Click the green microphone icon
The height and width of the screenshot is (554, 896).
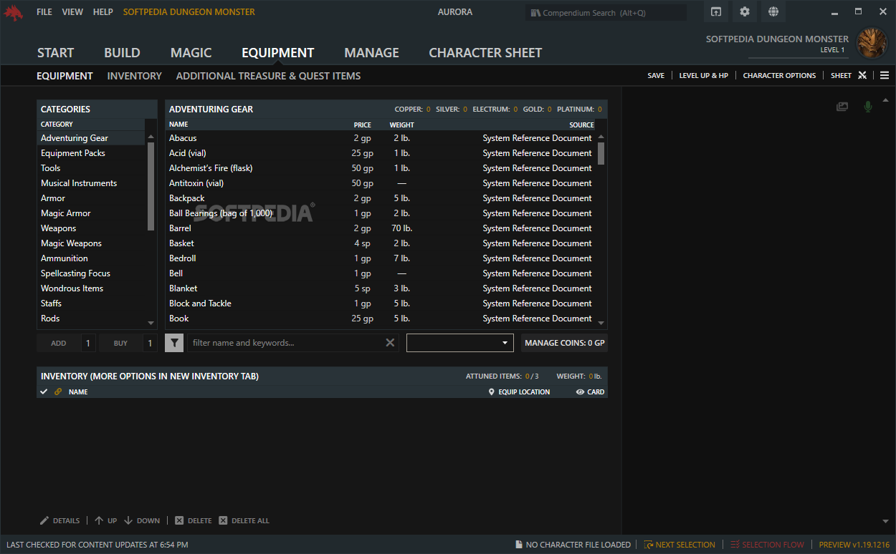868,107
